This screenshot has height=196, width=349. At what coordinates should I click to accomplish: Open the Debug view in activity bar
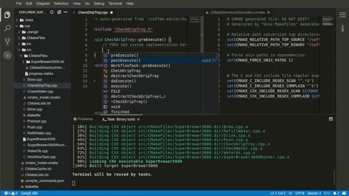pyautogui.click(x=7, y=55)
